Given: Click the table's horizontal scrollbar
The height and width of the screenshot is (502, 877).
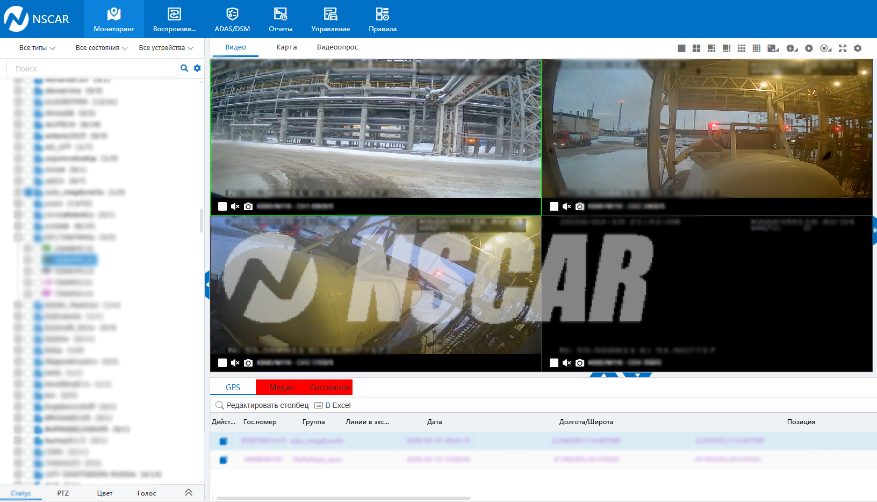Looking at the screenshot, I should [x=343, y=498].
